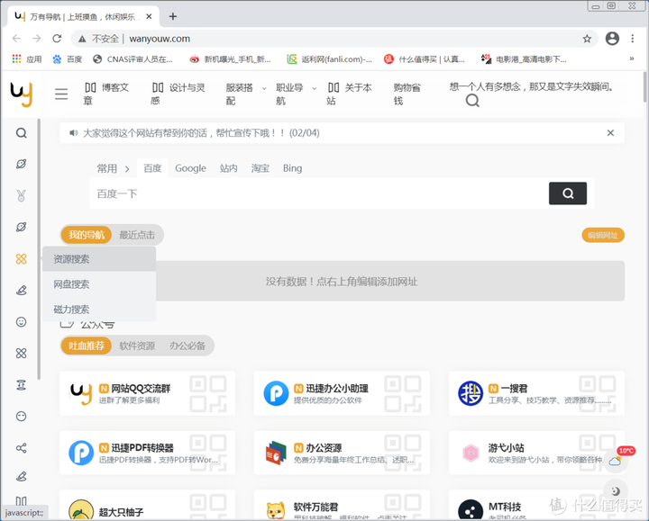Click the address bar wanyouw.com
This screenshot has height=521, width=649.
coord(160,39)
